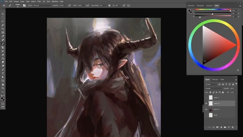This screenshot has height=137, width=243.
Task: Click the Home icon in options bar
Action: (4, 5)
